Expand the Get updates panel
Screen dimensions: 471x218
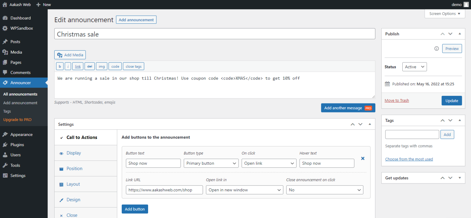click(459, 178)
